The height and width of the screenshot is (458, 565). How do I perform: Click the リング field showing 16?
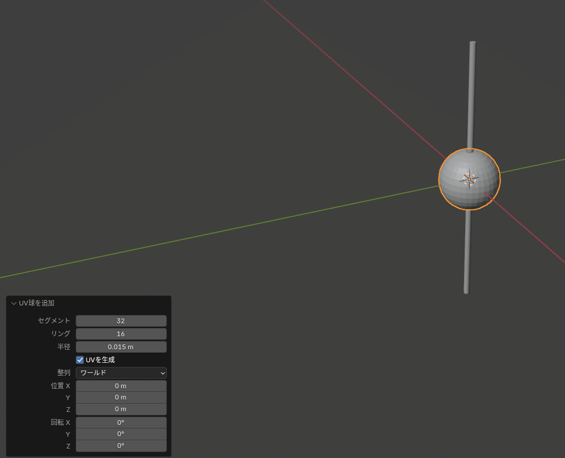[x=121, y=334]
